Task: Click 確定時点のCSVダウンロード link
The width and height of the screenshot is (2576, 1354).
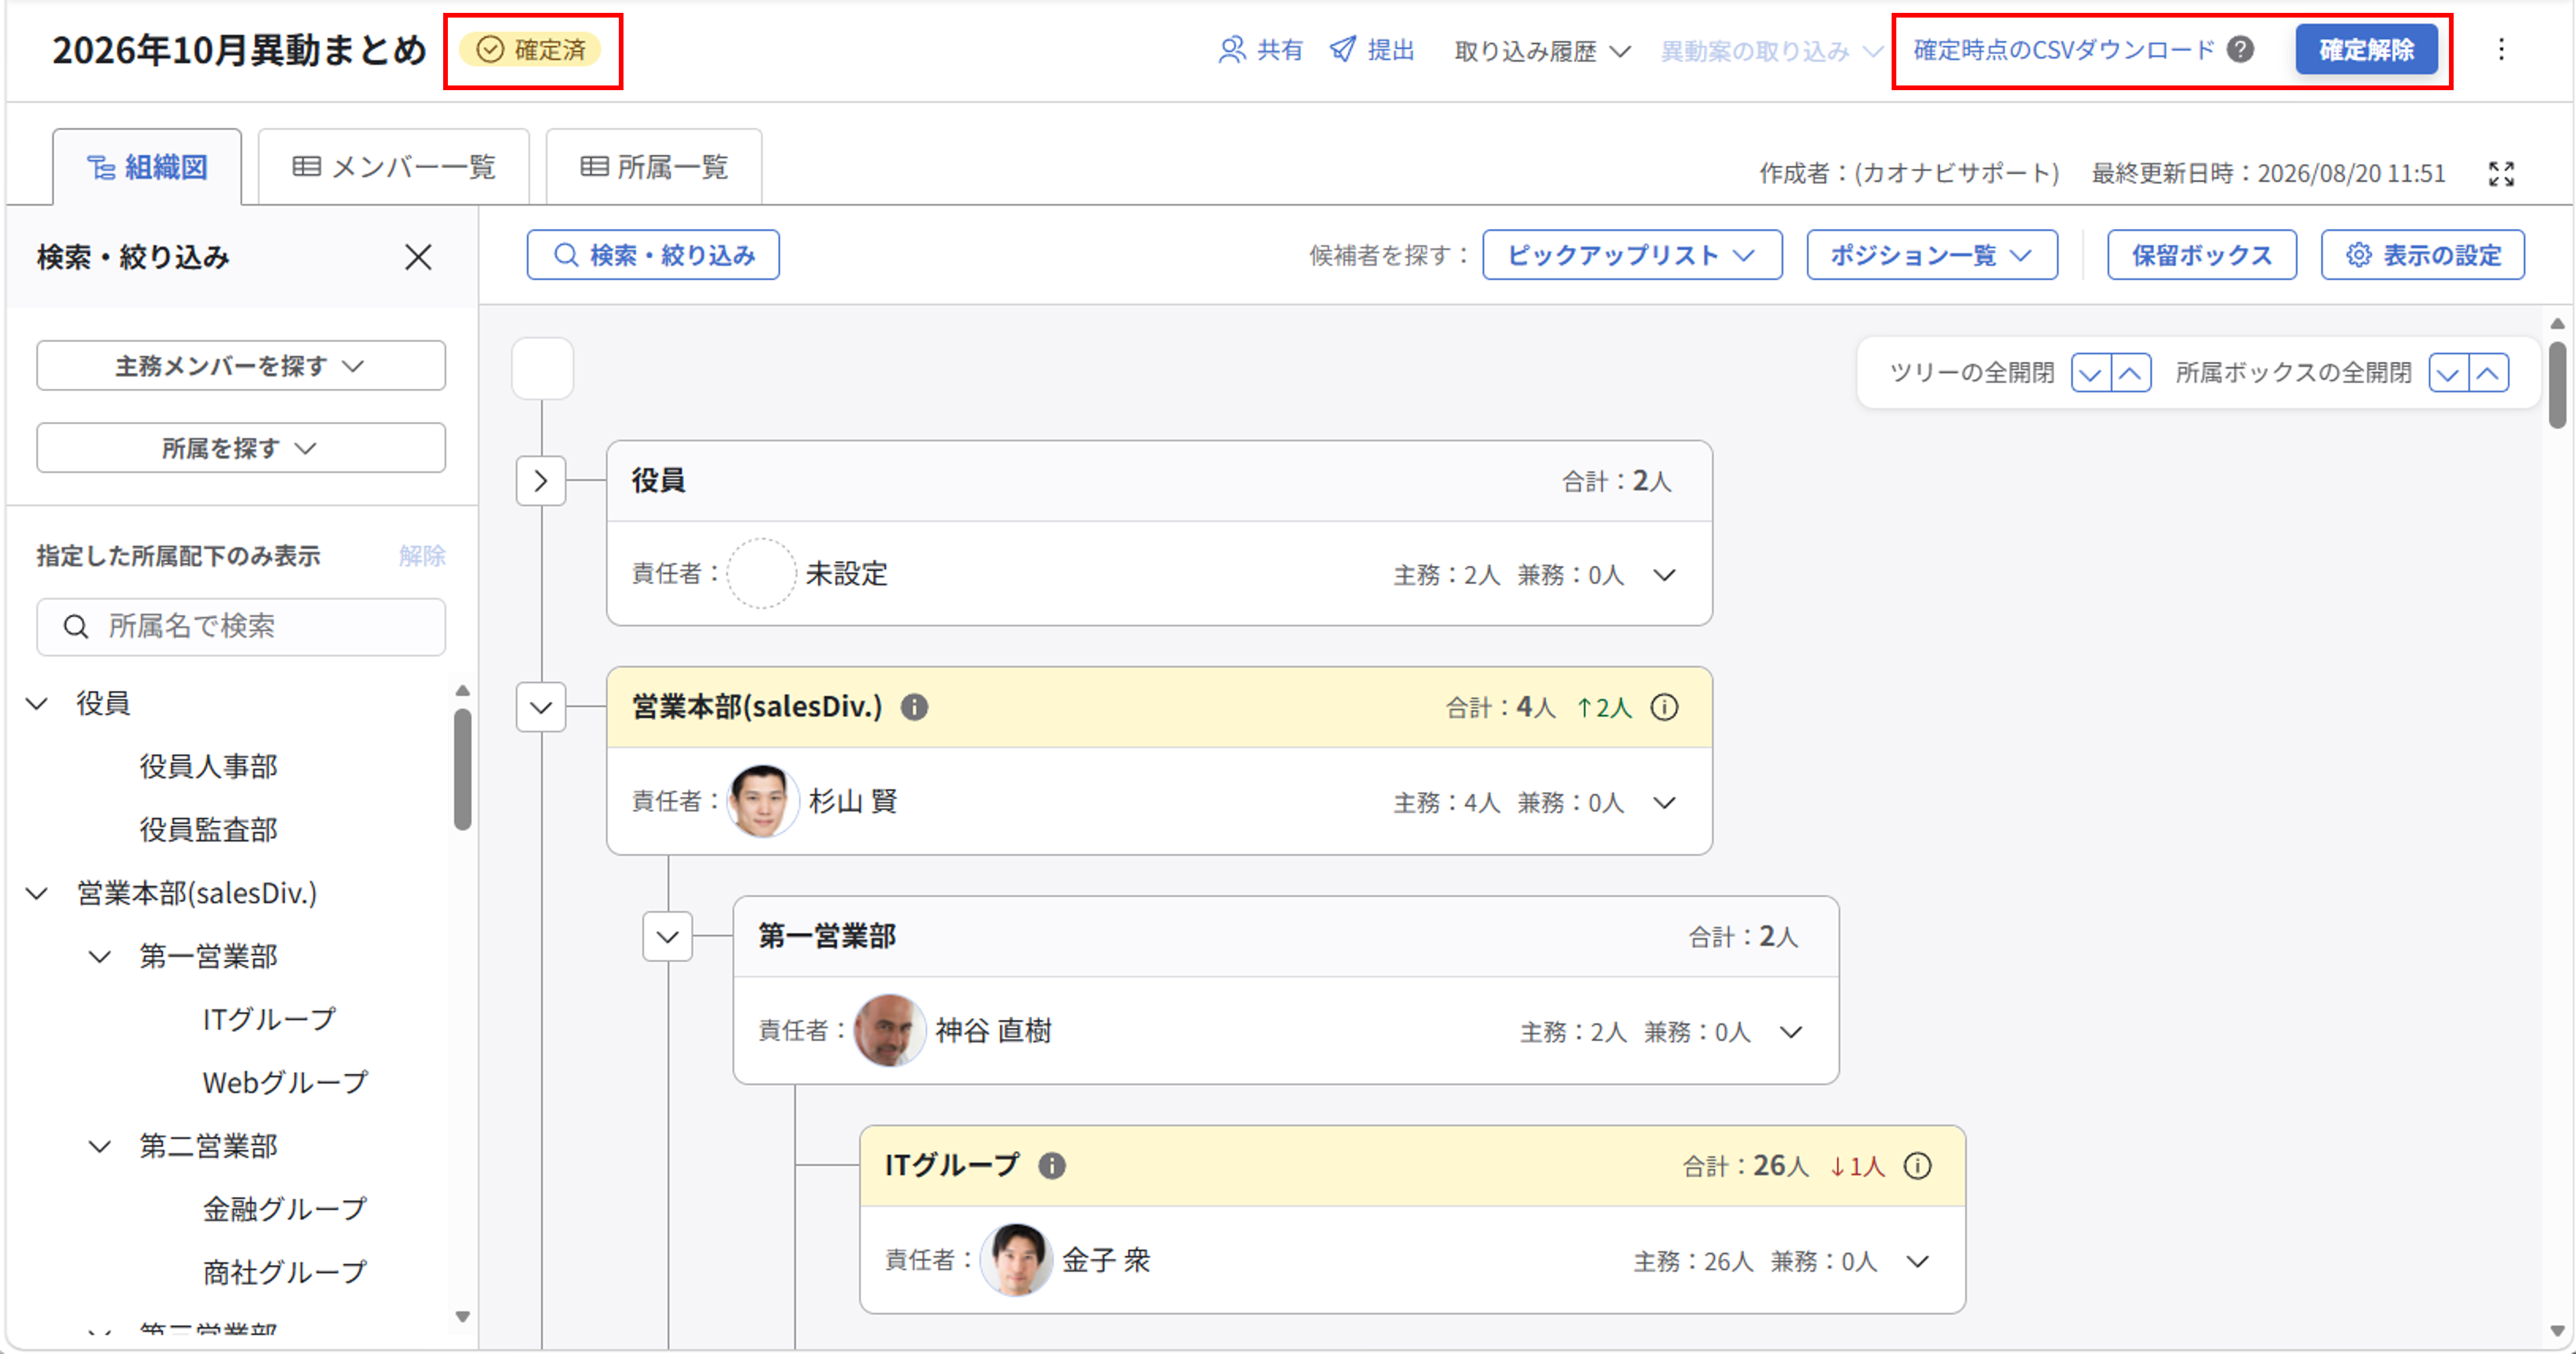Action: pos(2063,50)
